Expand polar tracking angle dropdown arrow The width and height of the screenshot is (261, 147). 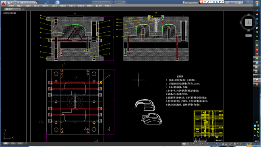coord(203,144)
